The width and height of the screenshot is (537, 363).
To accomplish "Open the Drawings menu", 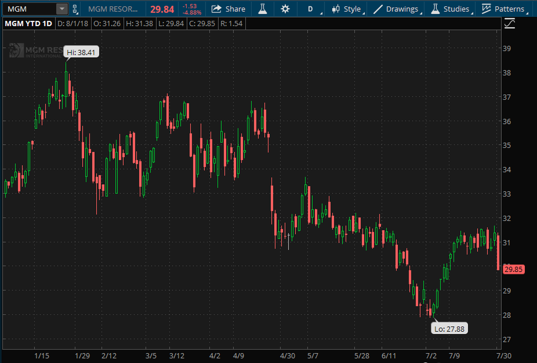I will point(397,9).
